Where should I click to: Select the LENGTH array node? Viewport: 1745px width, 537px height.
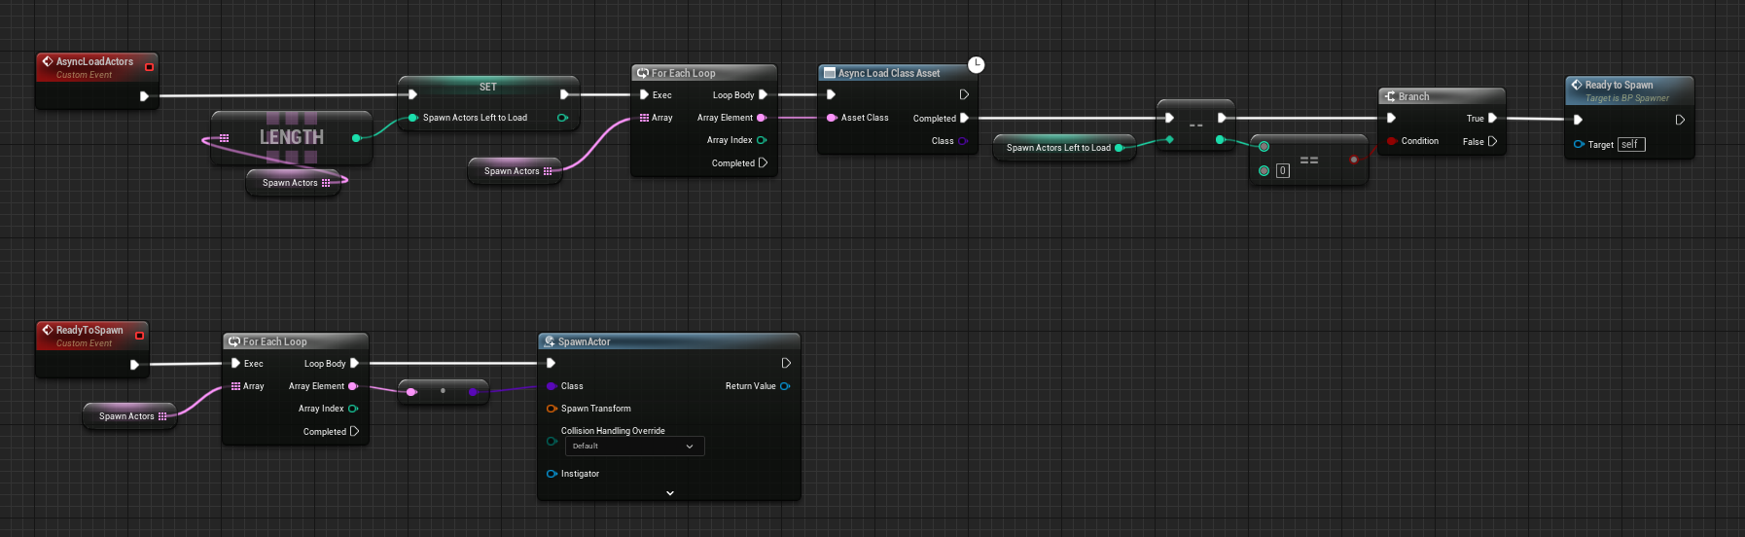pos(291,137)
